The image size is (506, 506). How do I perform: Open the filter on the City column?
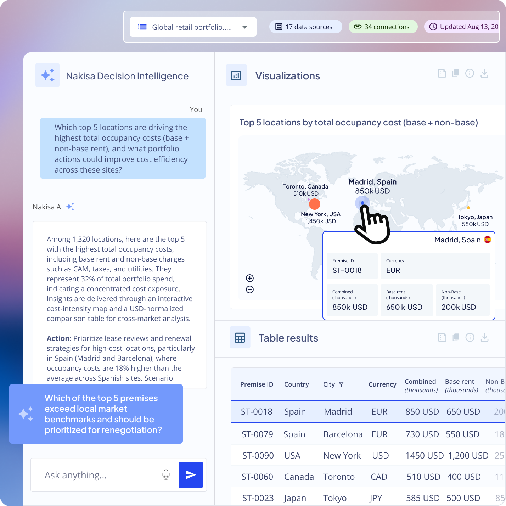click(x=342, y=384)
